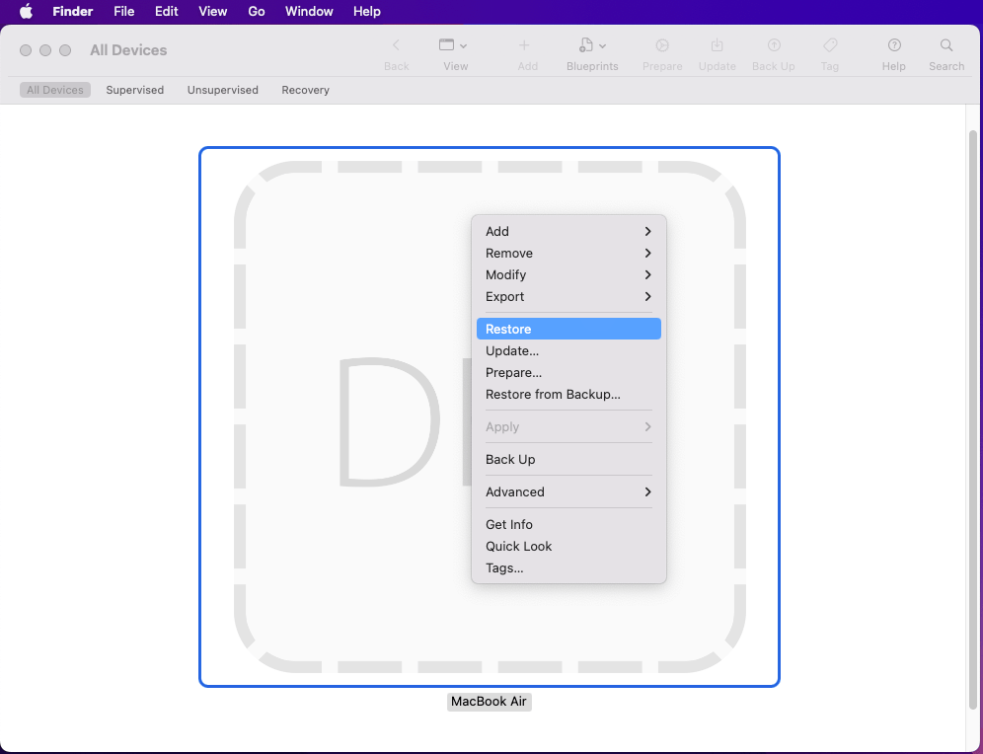The height and width of the screenshot is (754, 983).
Task: Click the Back Up toolbar icon
Action: (774, 45)
